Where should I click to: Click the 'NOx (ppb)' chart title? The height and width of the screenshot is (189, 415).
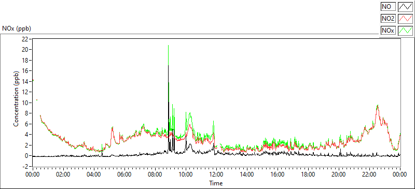17,28
